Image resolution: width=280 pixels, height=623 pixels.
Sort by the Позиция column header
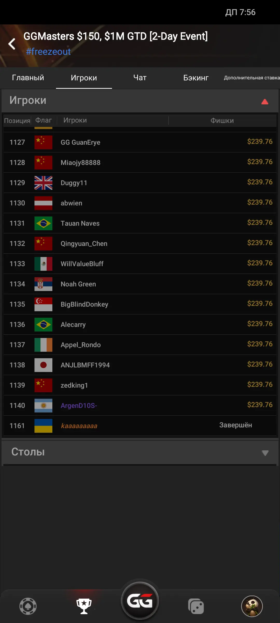coord(17,120)
